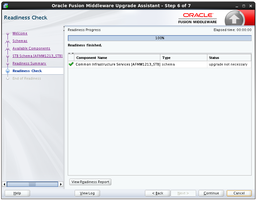Click the green checkmark for Common Infrastructure Services
Screen dimensions: 256x200
tap(71, 64)
